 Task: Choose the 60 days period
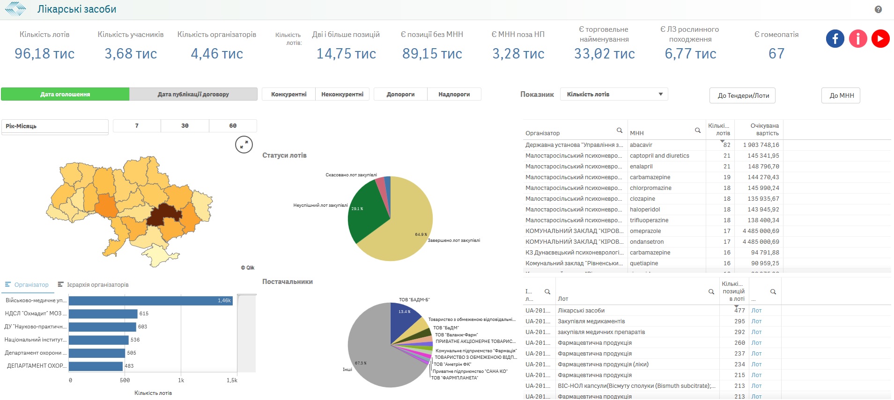pos(233,126)
